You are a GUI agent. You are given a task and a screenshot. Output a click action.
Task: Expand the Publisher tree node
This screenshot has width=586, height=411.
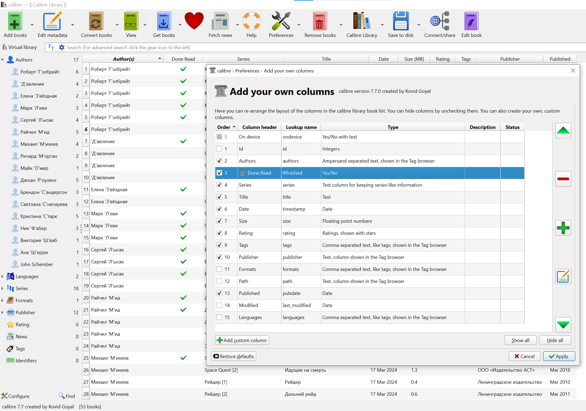point(2,312)
